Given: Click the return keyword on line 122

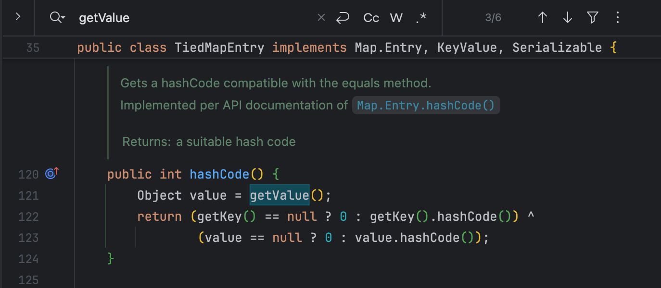Looking at the screenshot, I should tap(159, 216).
